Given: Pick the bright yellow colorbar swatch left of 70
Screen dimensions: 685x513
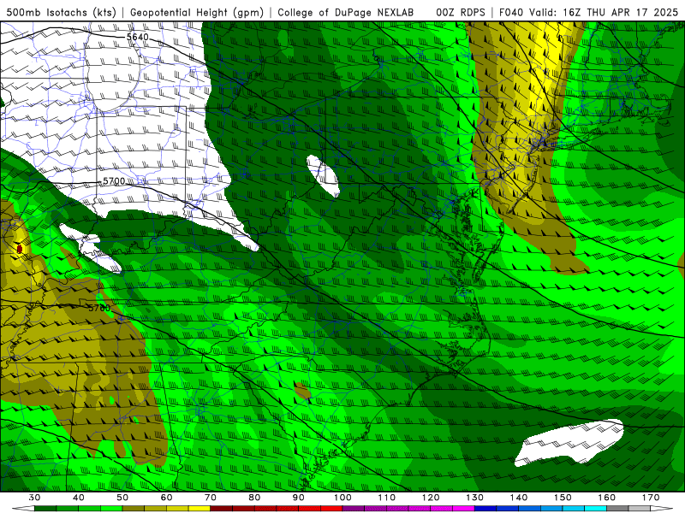Looking at the screenshot, I should click(200, 509).
